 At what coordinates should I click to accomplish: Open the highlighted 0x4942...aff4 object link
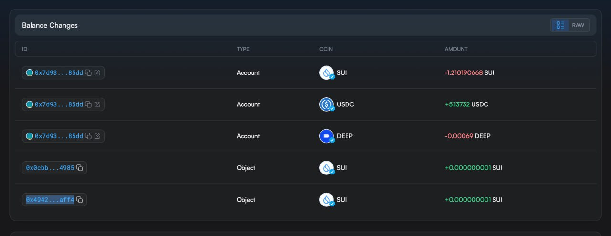click(50, 200)
